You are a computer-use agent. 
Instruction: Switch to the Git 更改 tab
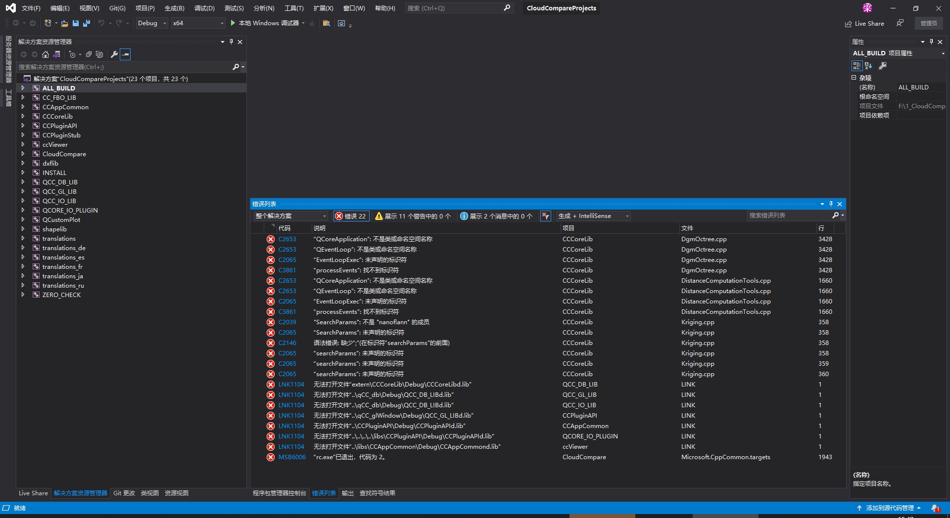124,493
